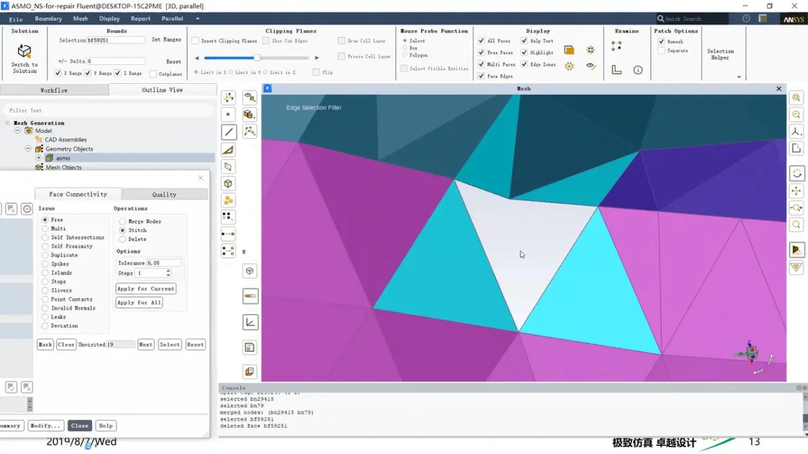Expand the asmo geometry object

tap(39, 158)
